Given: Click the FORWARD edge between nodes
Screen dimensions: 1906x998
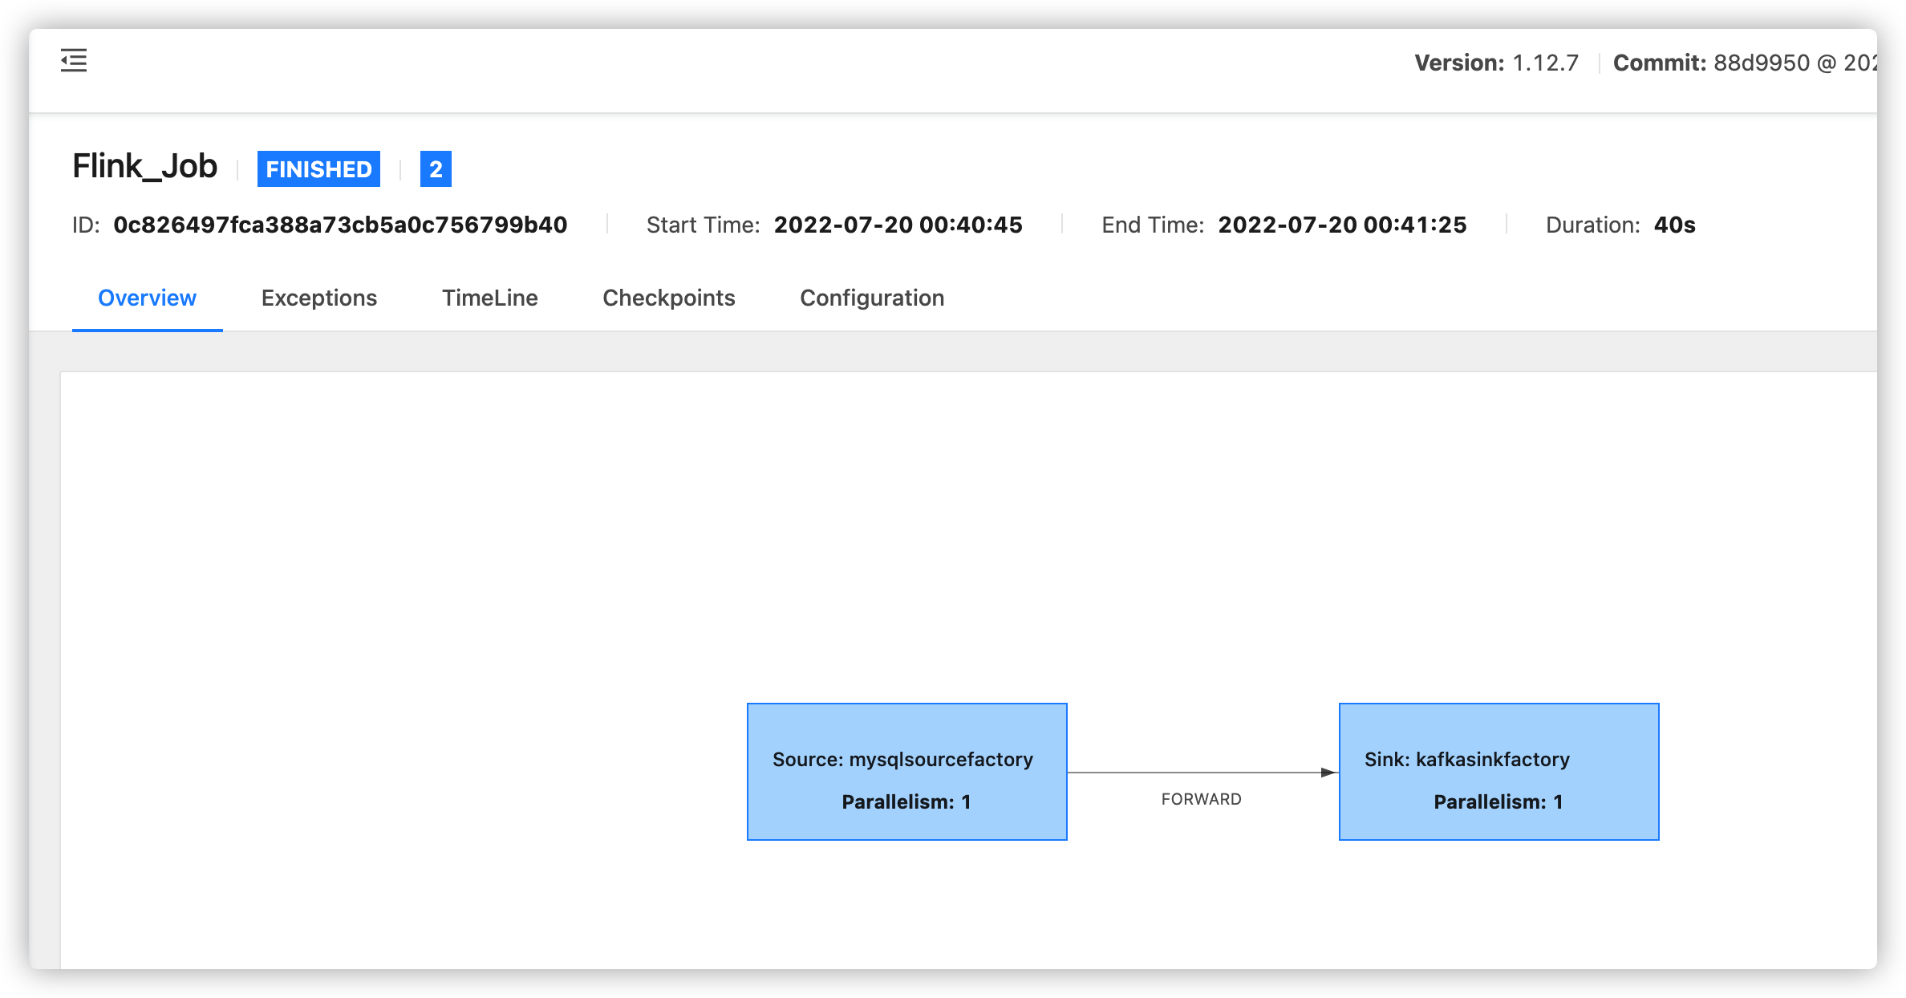Looking at the screenshot, I should pyautogui.click(x=1200, y=798).
